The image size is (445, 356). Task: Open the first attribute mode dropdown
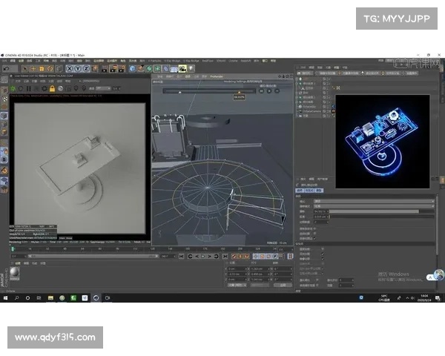pos(374,201)
